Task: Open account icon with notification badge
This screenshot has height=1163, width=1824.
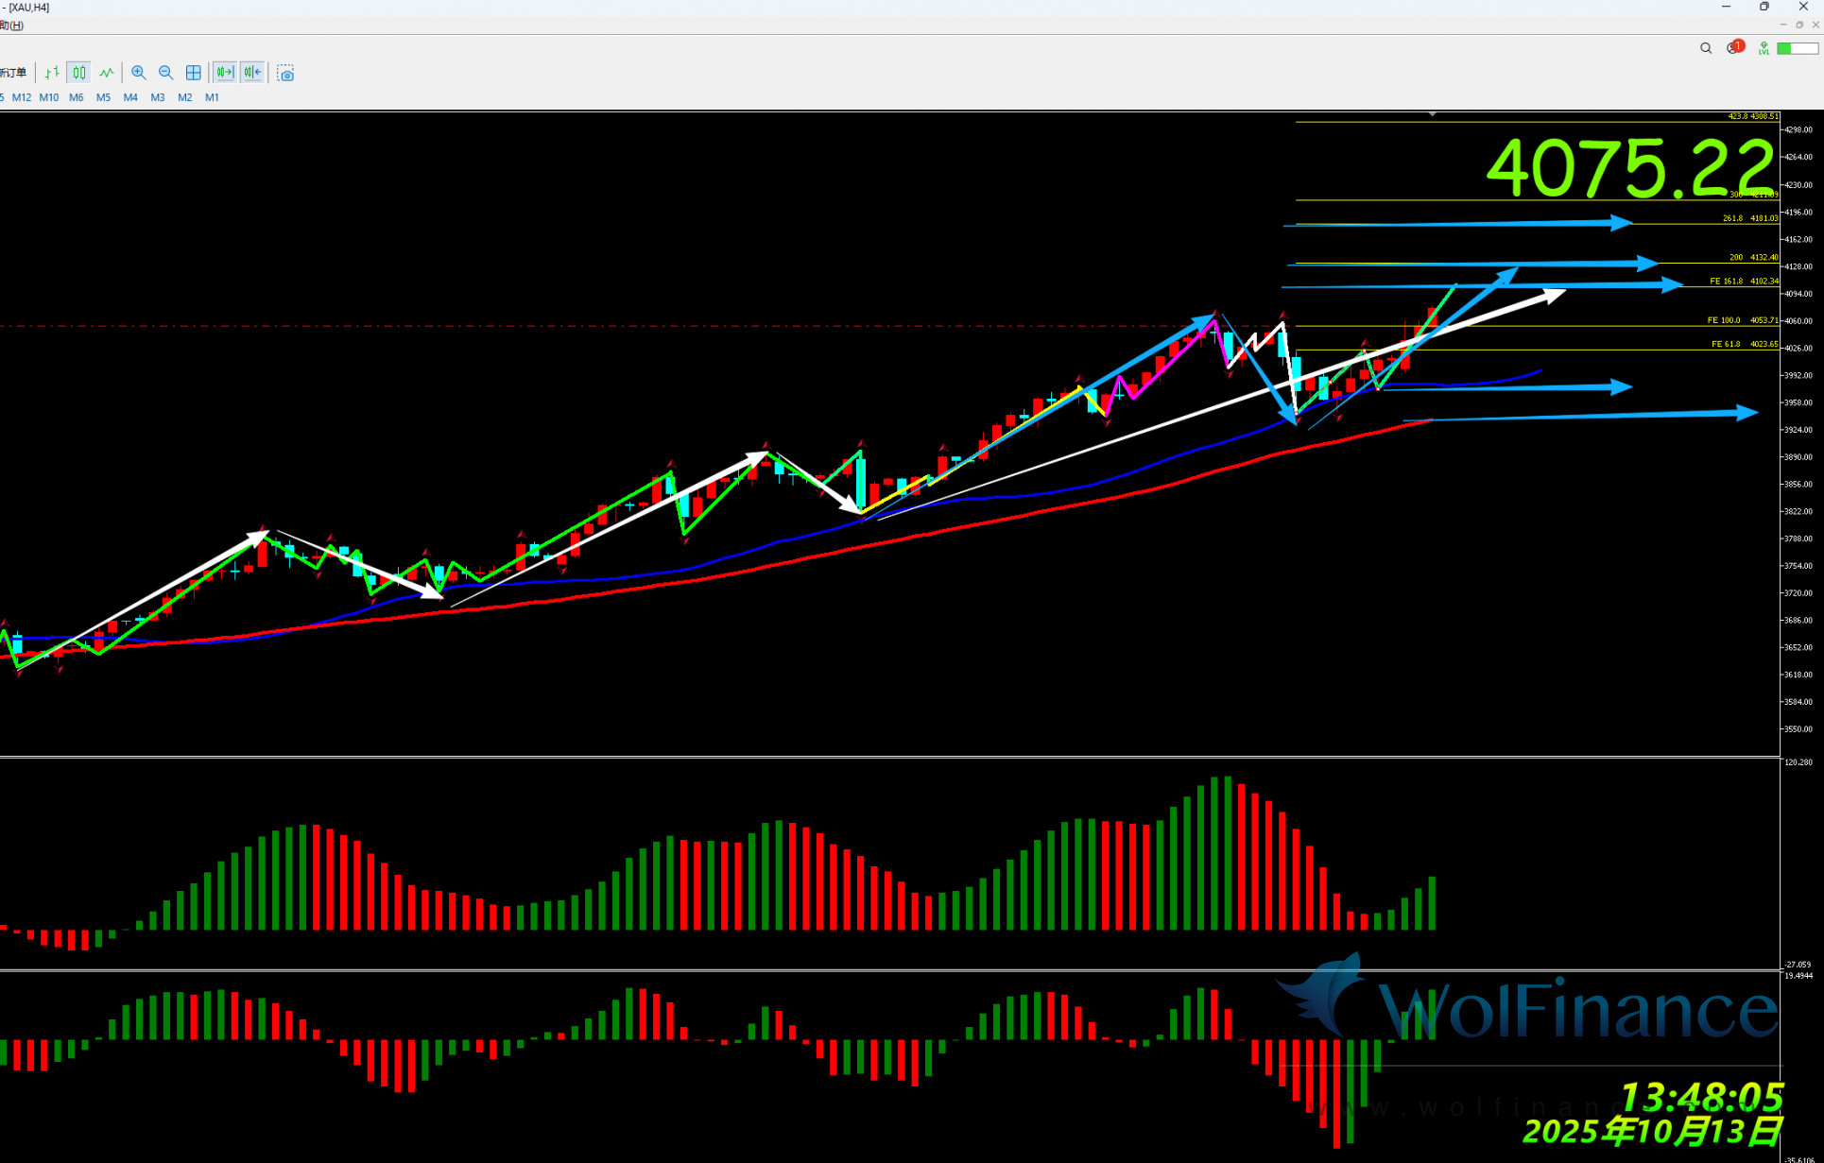Action: (1733, 48)
